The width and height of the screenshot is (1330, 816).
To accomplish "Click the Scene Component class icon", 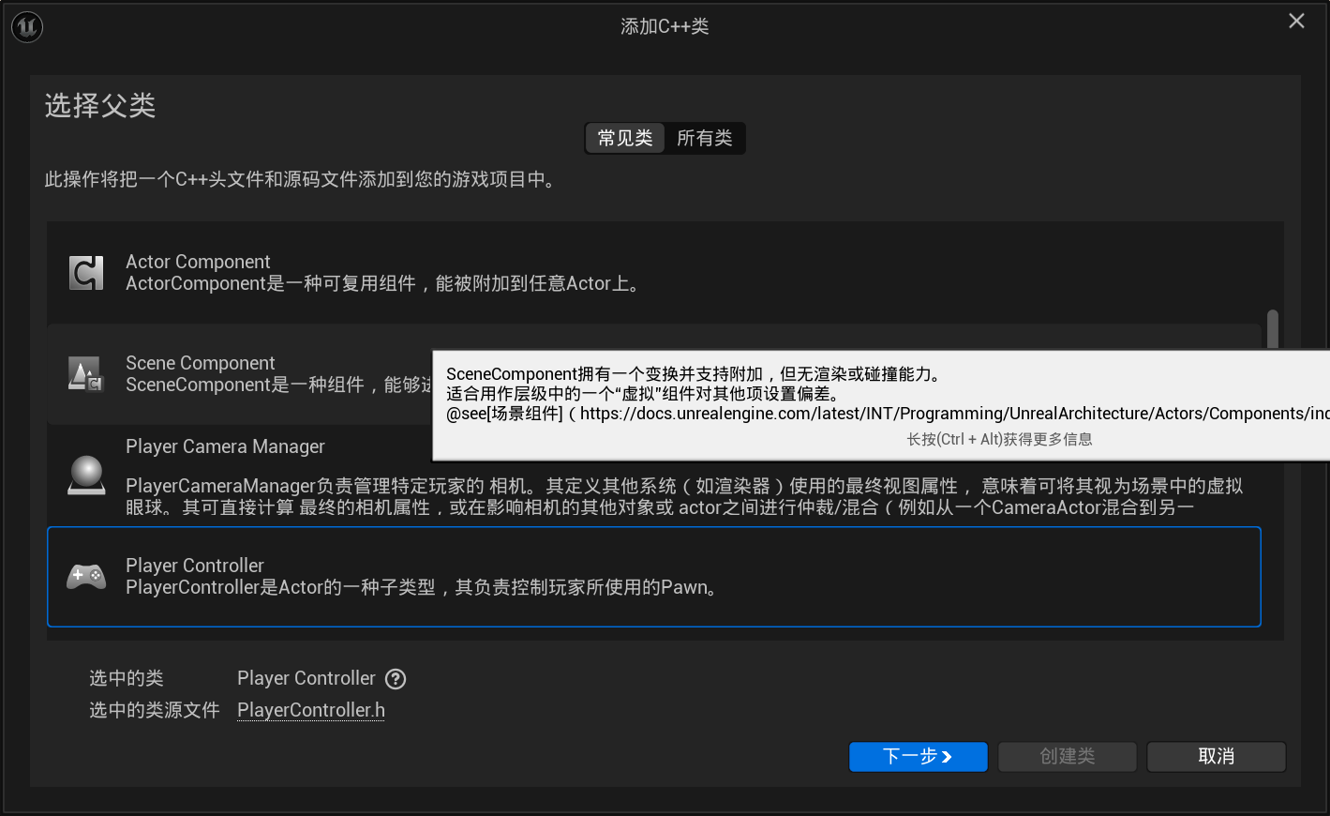I will pyautogui.click(x=86, y=373).
